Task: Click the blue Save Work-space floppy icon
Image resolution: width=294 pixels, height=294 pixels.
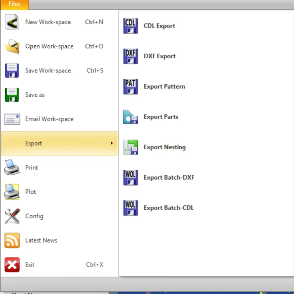Action: [x=12, y=70]
